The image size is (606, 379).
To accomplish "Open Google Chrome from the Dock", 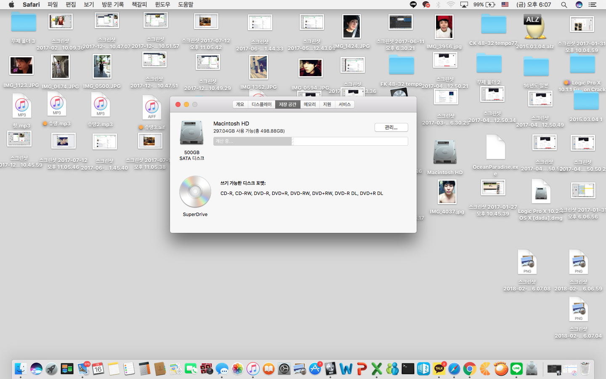I will (470, 369).
